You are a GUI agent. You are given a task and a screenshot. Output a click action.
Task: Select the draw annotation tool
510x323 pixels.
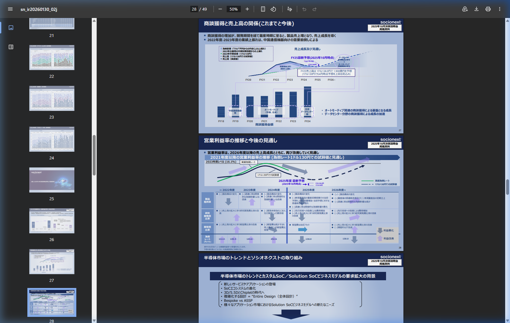tap(289, 9)
